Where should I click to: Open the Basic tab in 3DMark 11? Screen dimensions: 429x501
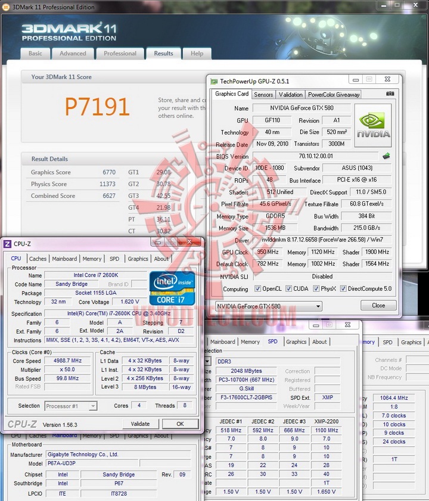(x=35, y=54)
